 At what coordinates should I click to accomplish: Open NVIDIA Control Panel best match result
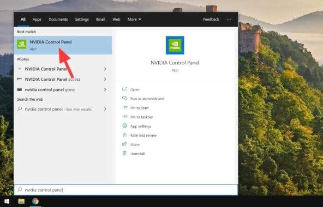tap(63, 45)
